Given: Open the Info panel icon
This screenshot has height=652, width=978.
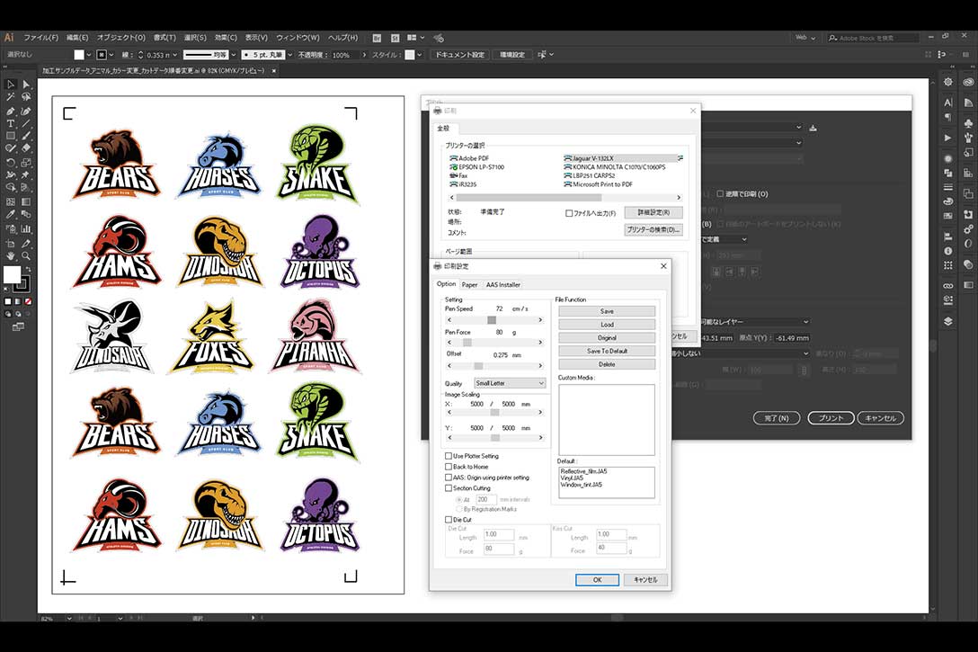Looking at the screenshot, I should pyautogui.click(x=948, y=251).
